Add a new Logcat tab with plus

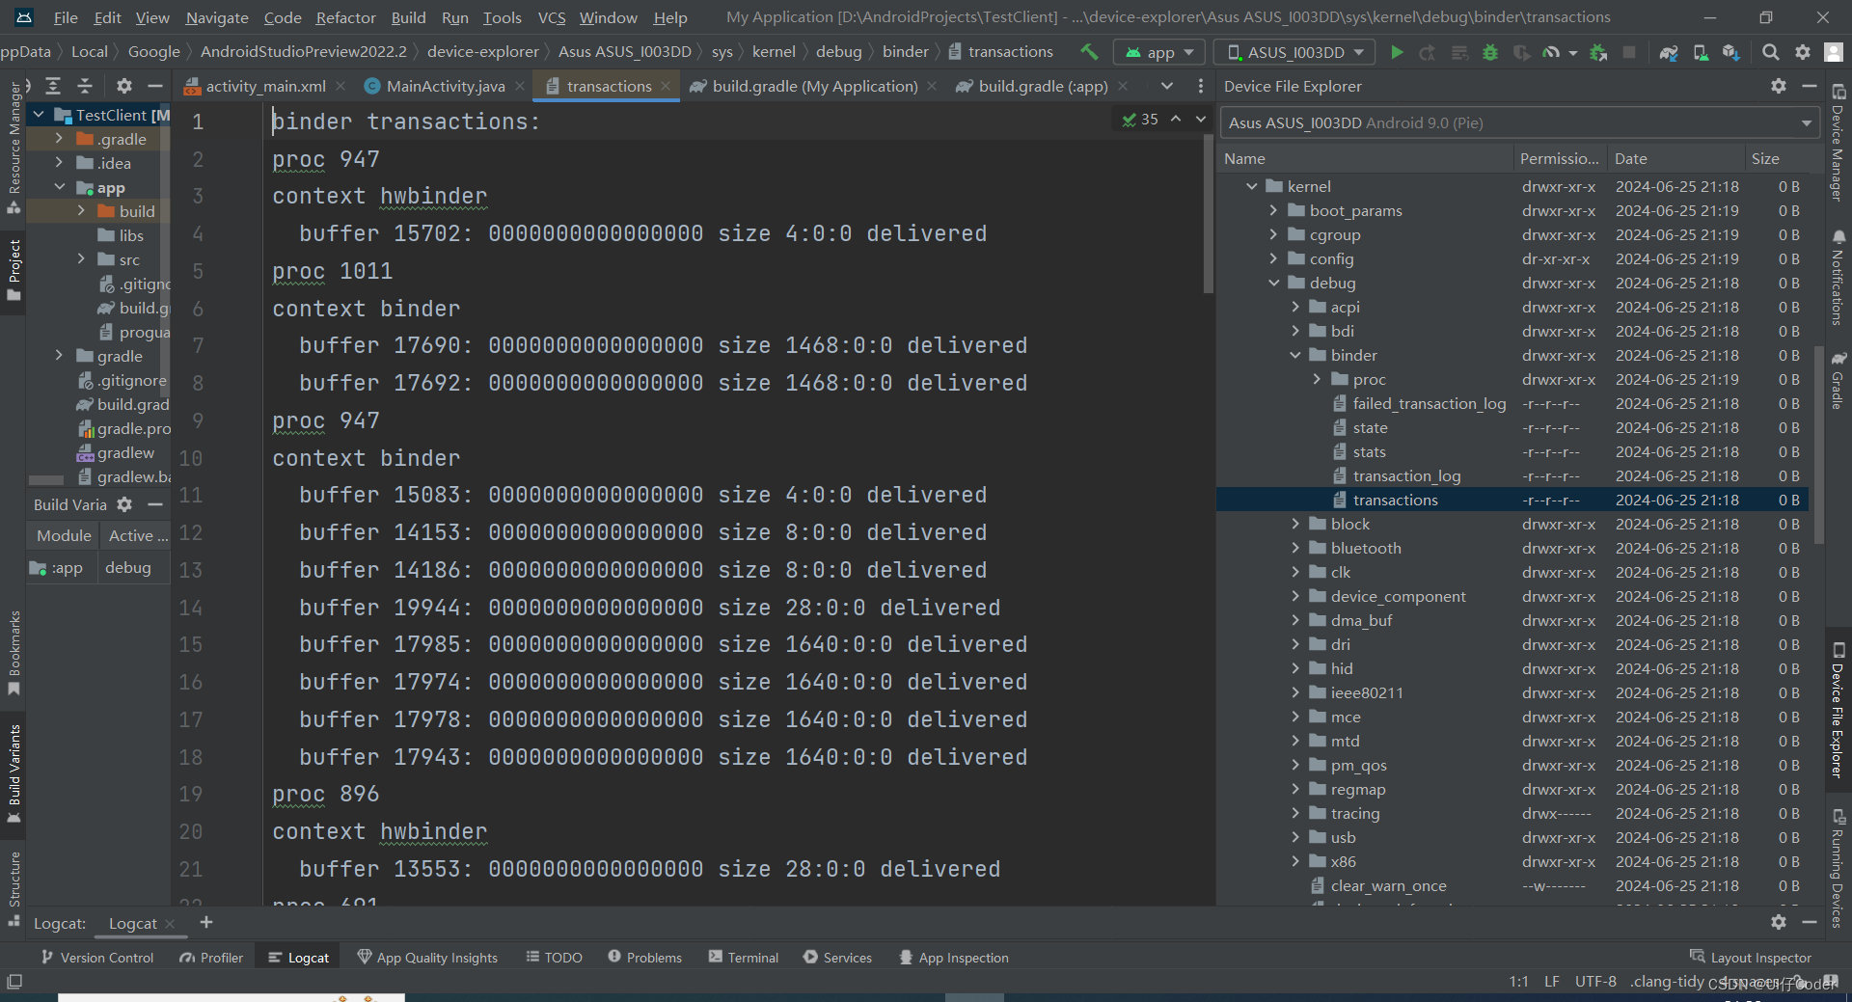coord(205,923)
